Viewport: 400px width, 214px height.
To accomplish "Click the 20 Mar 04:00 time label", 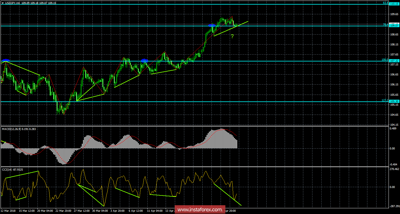I will point(45,211).
